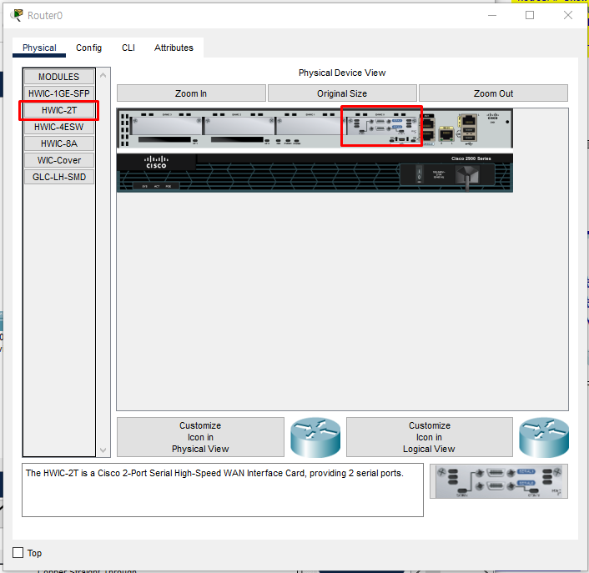Screen dimensions: 589x573
Task: Click the installed HWIC-2T card in HWIC0 slot
Action: pos(381,125)
